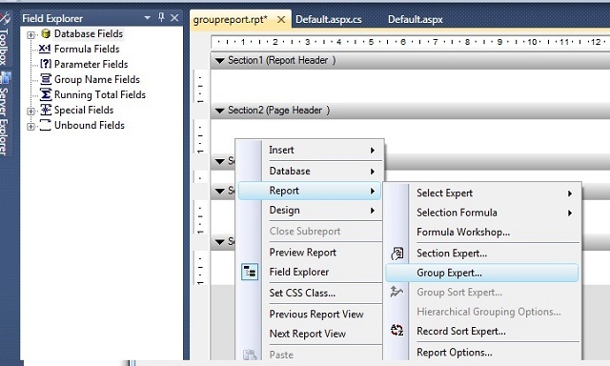
Task: Click the Section2 (Page Header) bar
Action: [x=410, y=111]
